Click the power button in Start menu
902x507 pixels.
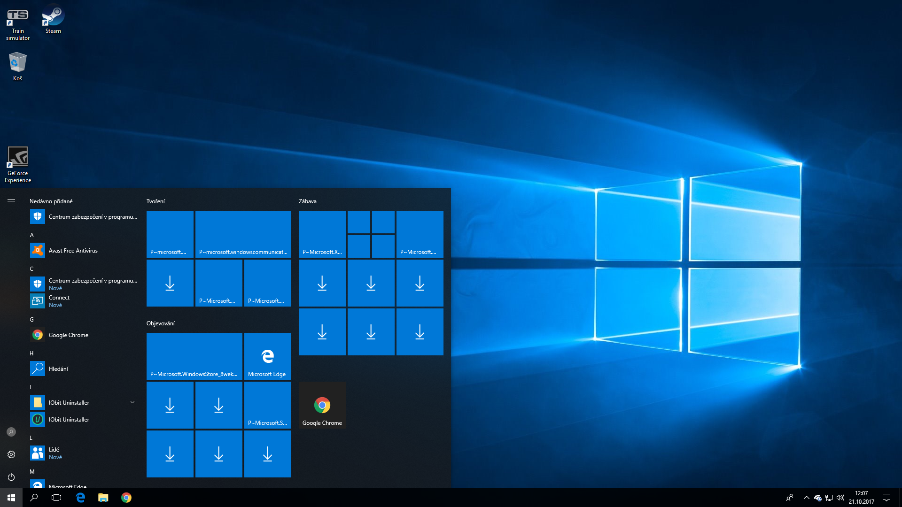point(11,477)
